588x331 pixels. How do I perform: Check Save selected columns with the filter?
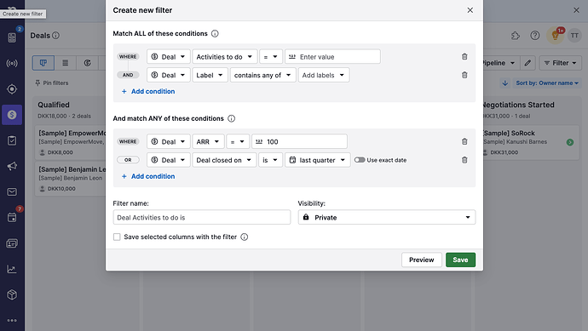tap(117, 237)
